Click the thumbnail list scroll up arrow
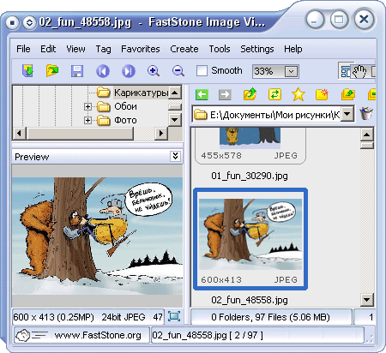386x353 pixels. pyautogui.click(x=367, y=135)
